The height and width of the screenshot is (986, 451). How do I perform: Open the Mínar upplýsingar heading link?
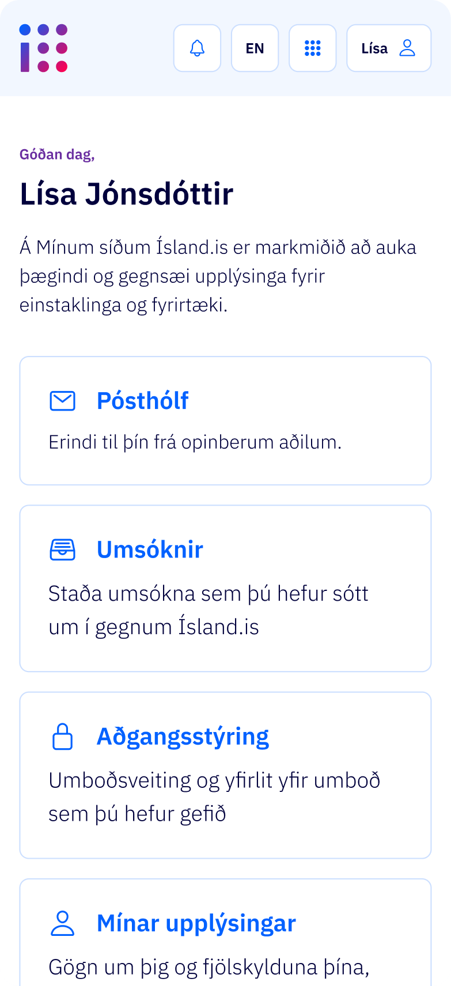(x=196, y=923)
